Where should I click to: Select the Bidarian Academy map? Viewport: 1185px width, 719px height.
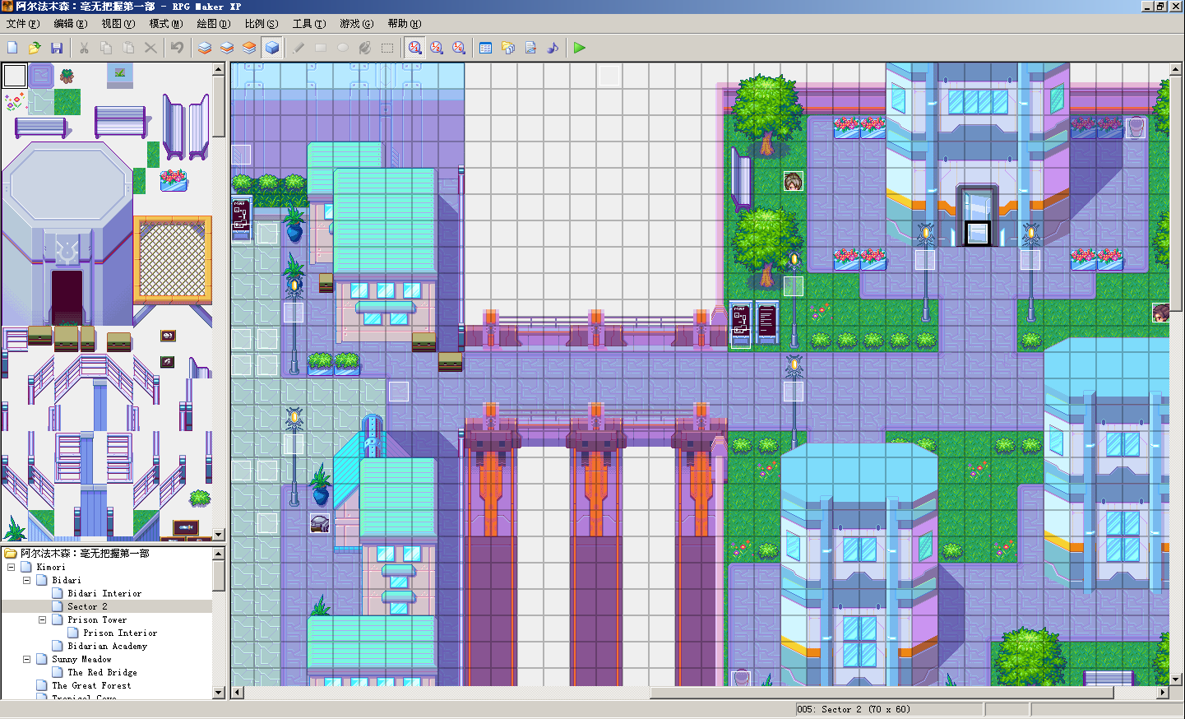[x=108, y=646]
